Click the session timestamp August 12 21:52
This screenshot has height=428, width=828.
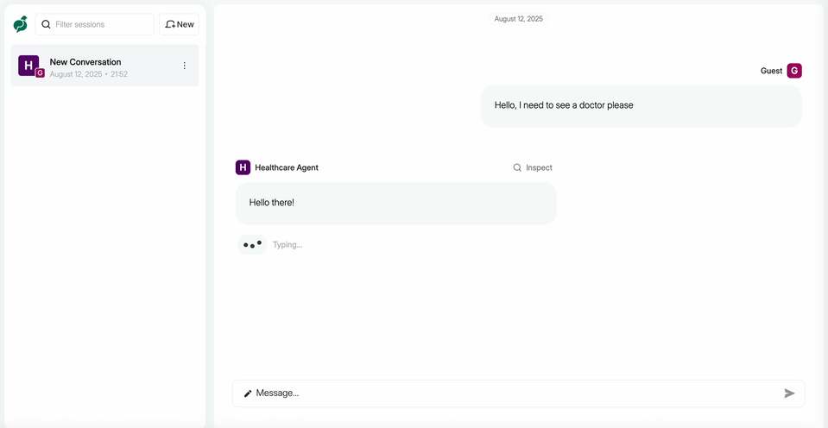point(88,75)
